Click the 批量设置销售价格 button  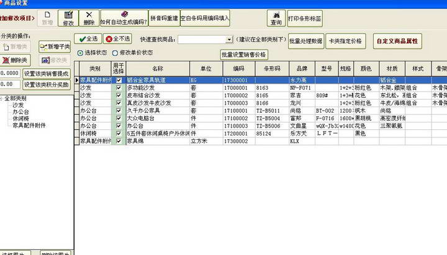(x=244, y=54)
